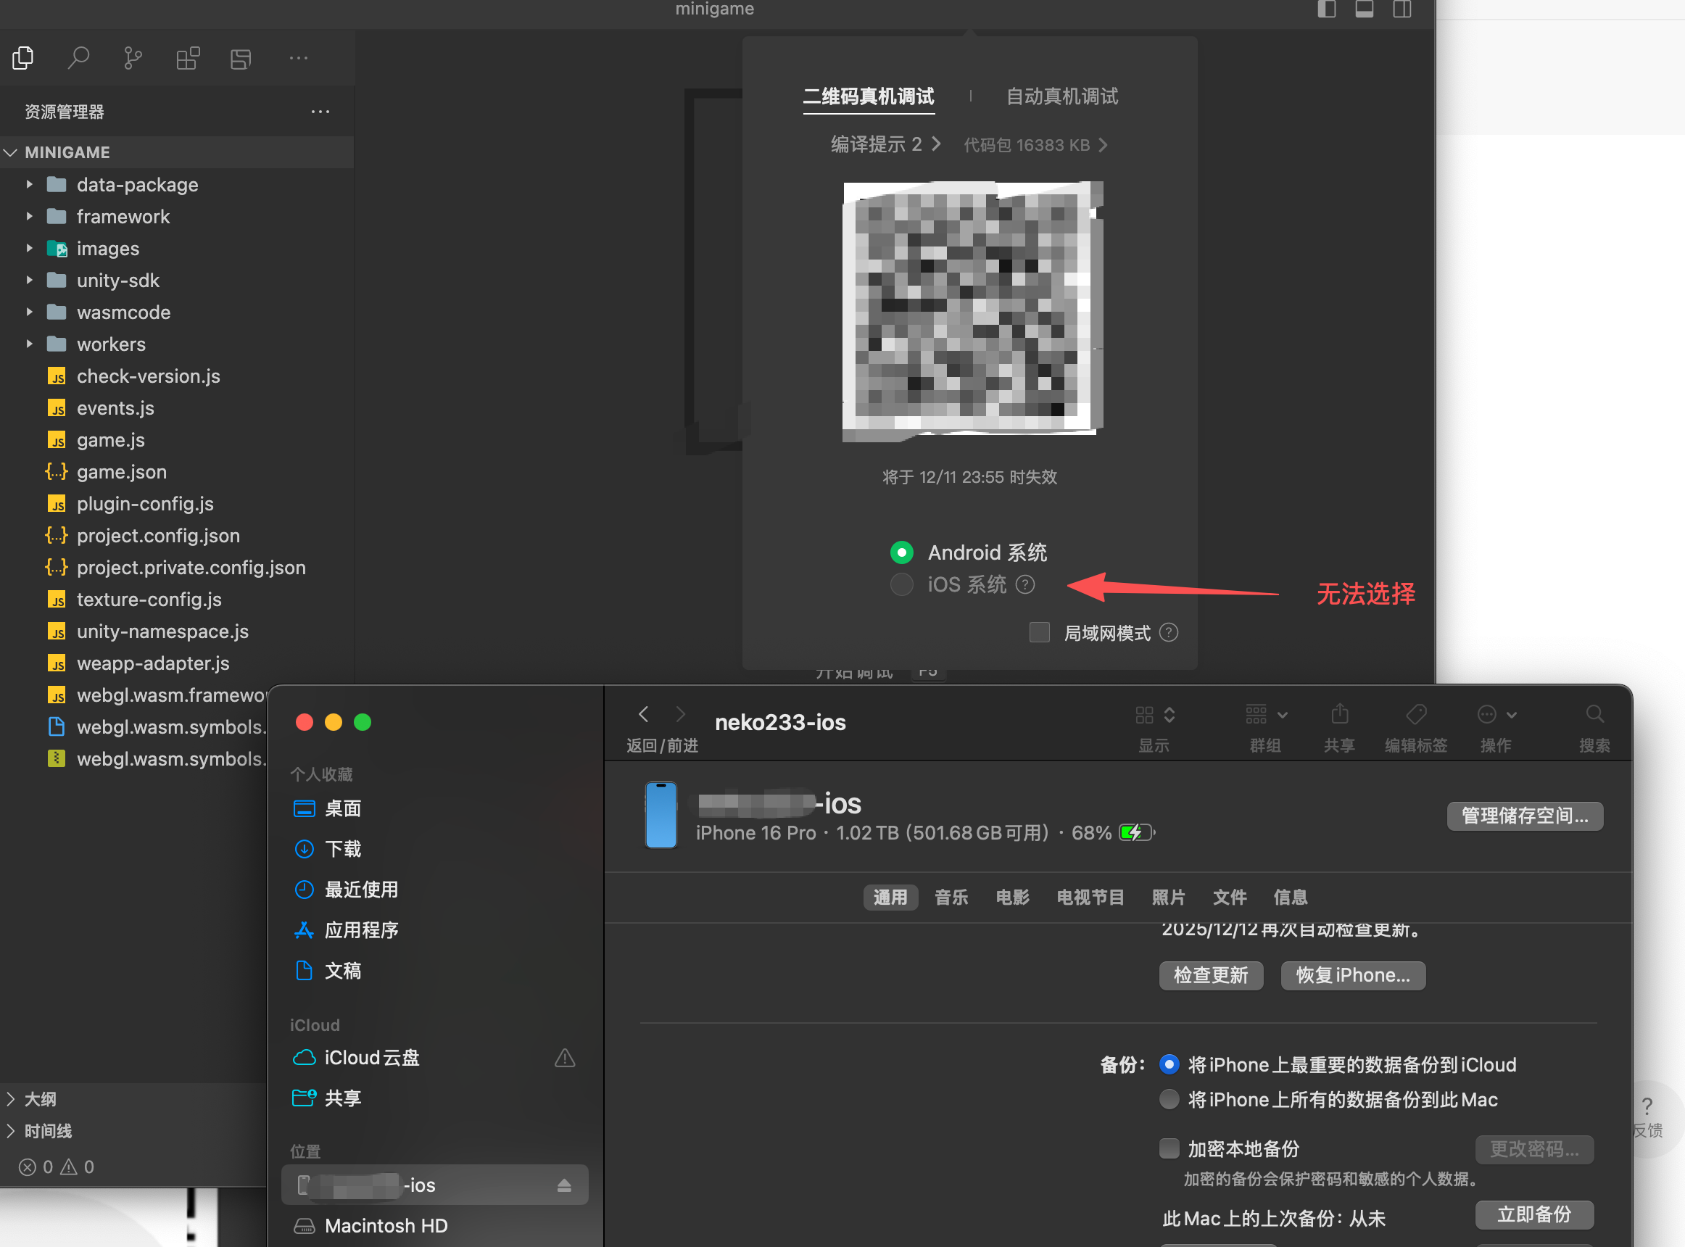Click the Finder search magnifier icon
This screenshot has height=1247, width=1685.
click(1594, 714)
